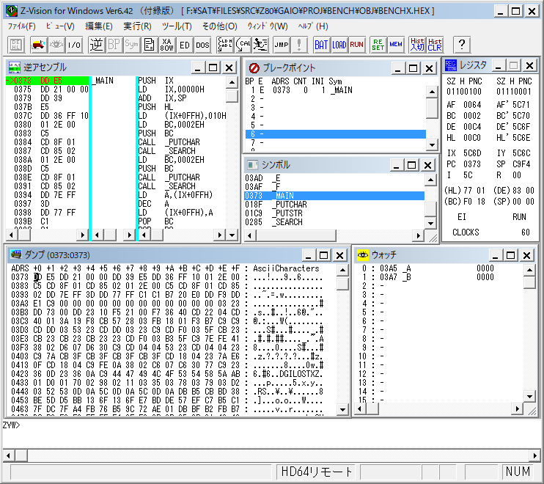544x484 pixels.
Task: Select the _PUTCHAR symbol row
Action: coord(334,205)
